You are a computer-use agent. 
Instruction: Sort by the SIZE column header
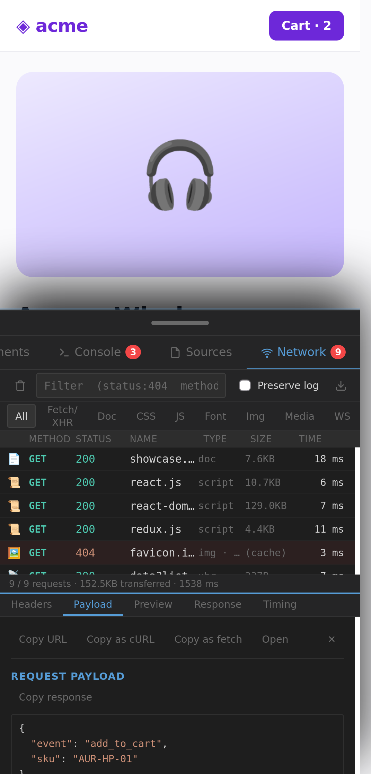[261, 439]
